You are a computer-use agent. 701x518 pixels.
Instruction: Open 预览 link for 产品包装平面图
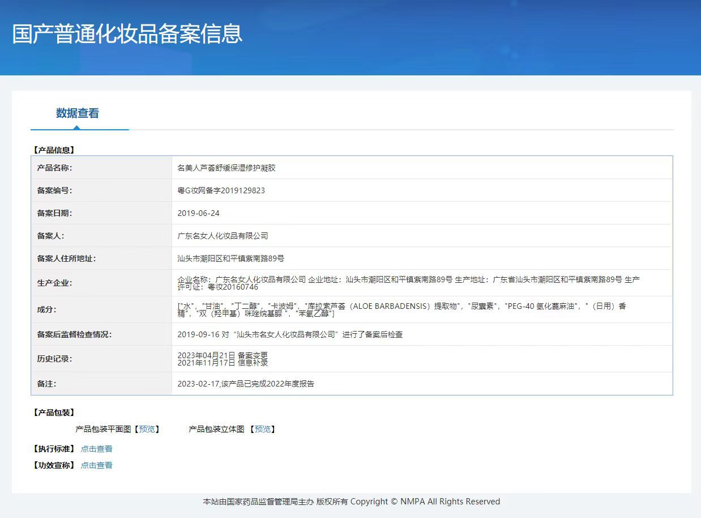pyautogui.click(x=147, y=430)
